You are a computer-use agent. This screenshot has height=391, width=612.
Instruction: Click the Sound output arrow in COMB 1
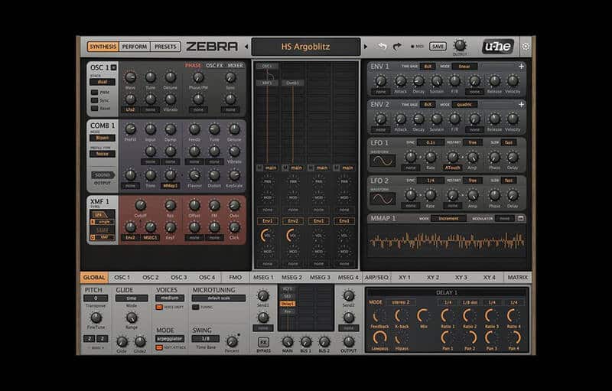click(x=103, y=175)
